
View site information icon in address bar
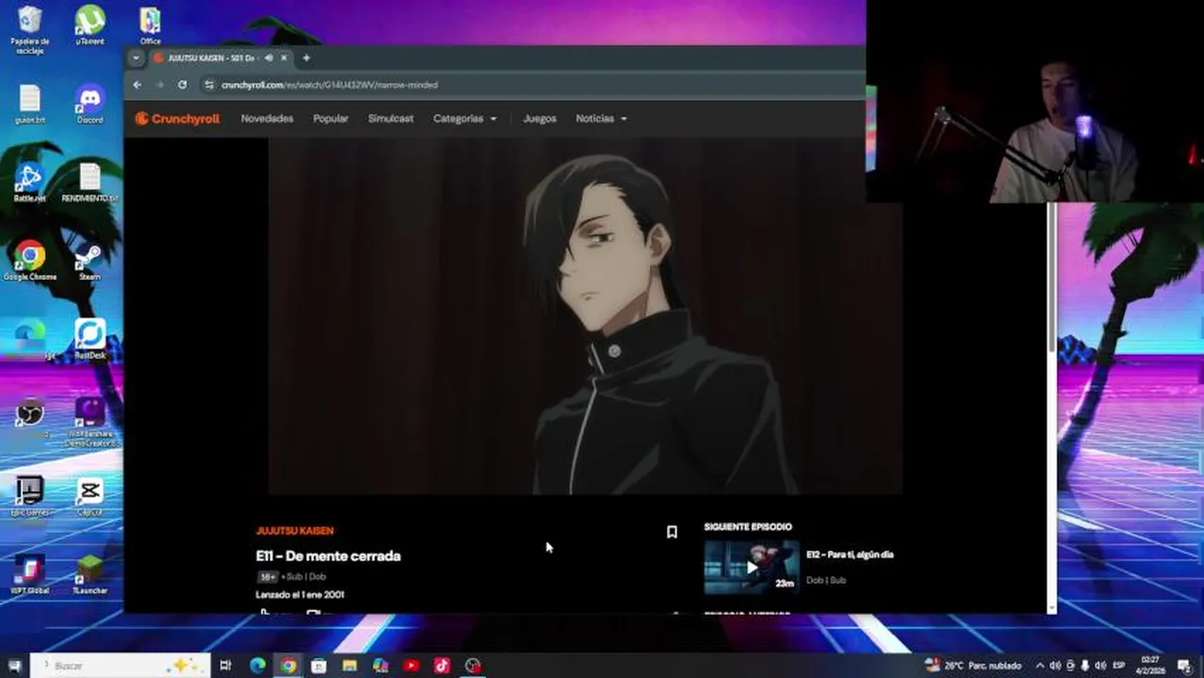[x=209, y=85]
